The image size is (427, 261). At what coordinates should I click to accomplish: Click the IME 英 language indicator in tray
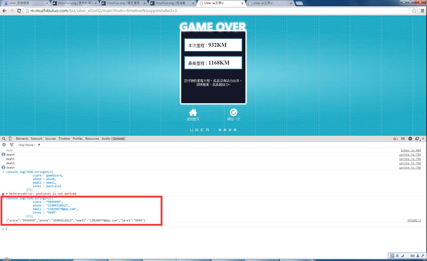click(397, 256)
